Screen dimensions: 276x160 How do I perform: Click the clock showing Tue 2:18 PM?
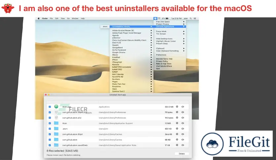point(176,18)
